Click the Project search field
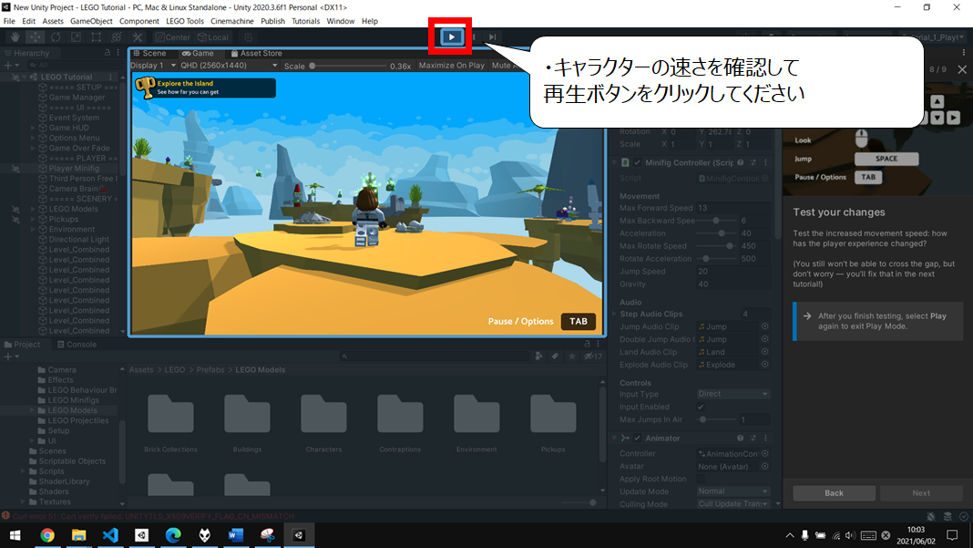This screenshot has height=548, width=973. (x=435, y=357)
